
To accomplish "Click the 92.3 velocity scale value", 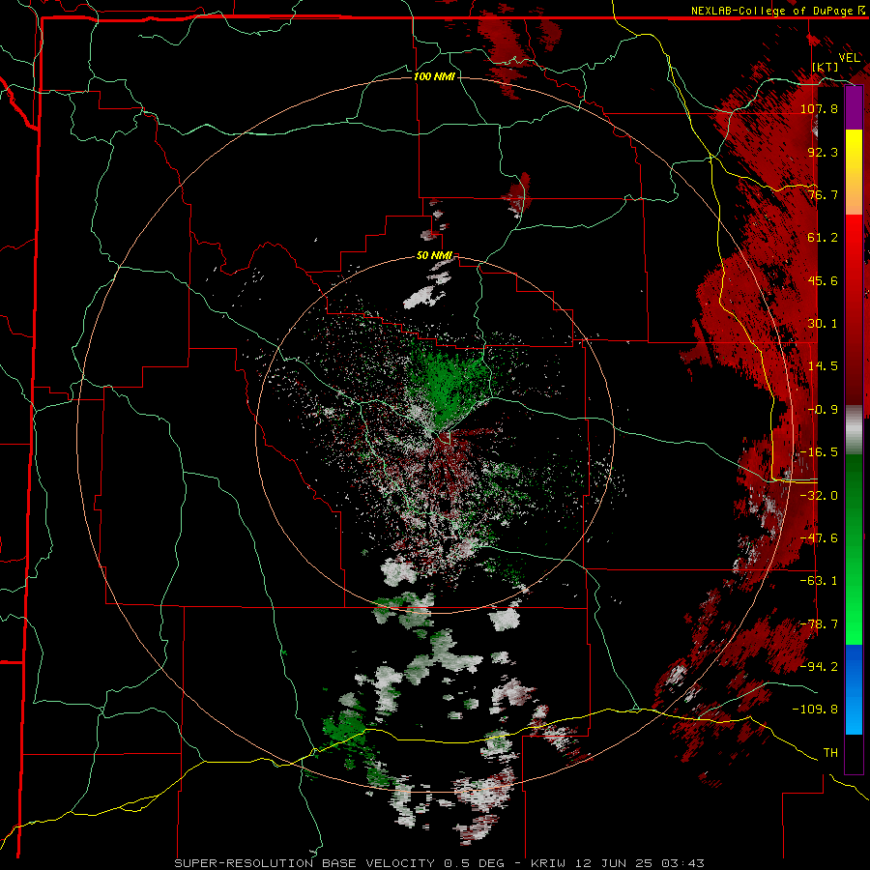I will [823, 152].
